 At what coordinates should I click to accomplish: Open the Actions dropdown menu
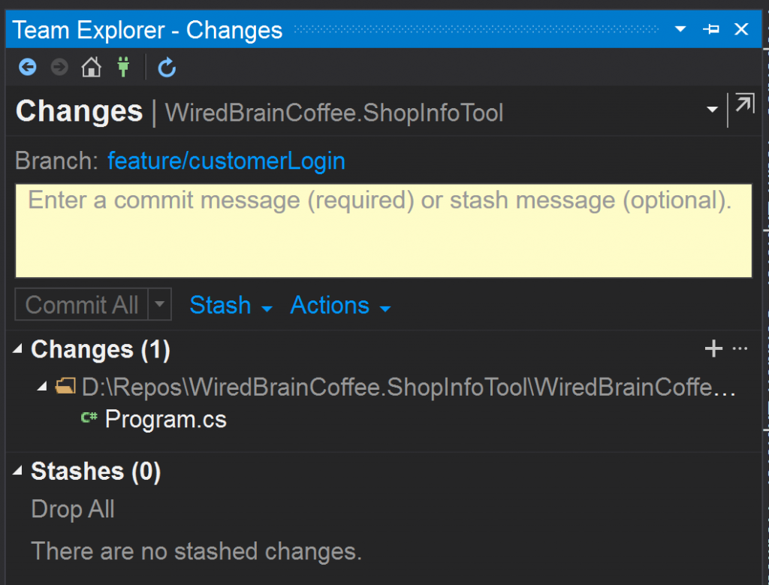click(x=340, y=306)
